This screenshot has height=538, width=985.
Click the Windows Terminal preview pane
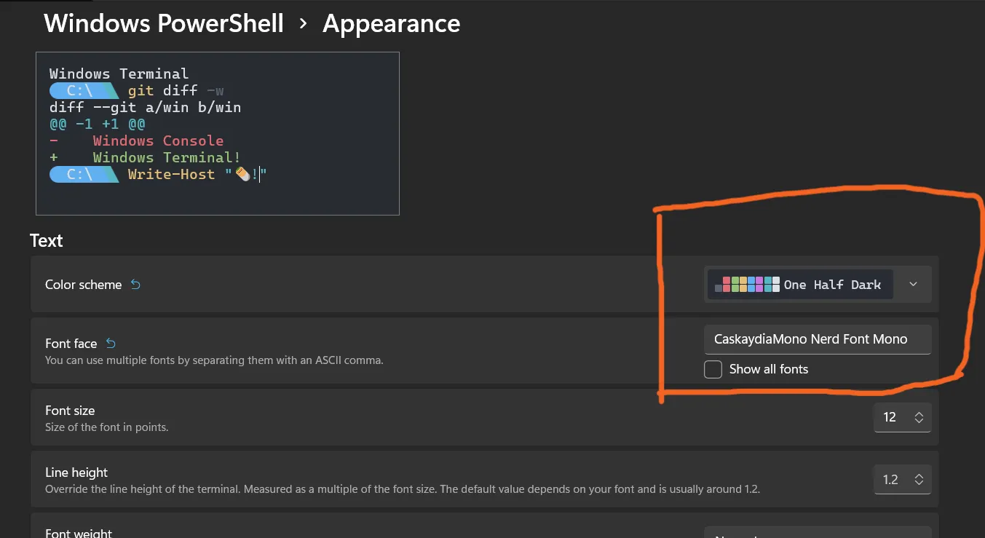[218, 133]
